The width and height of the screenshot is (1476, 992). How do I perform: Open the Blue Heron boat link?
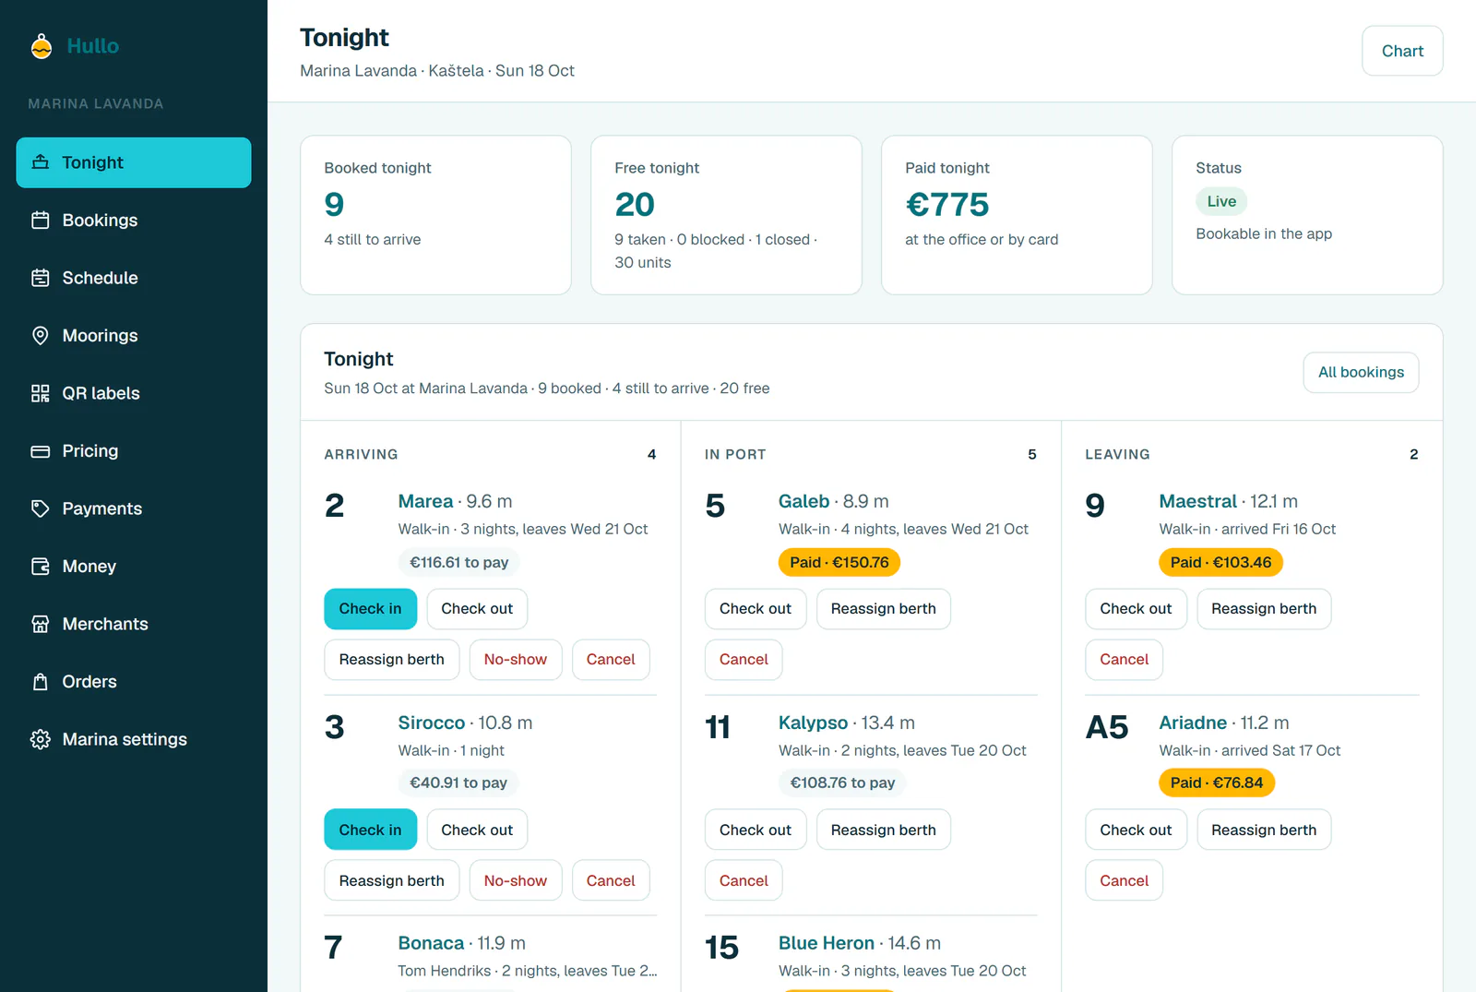(827, 943)
